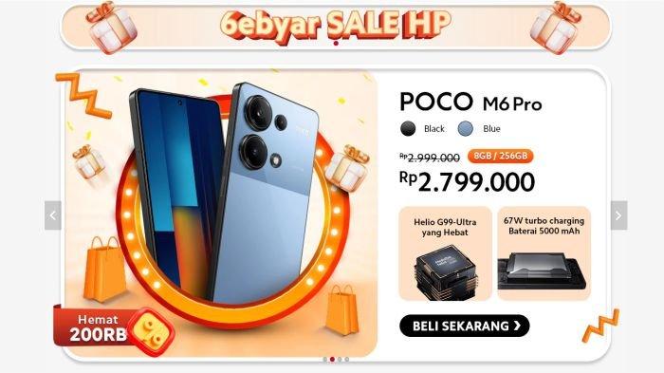Click the POCO M6 Pro product title
Viewport: 664px width, 373px height.
click(470, 103)
